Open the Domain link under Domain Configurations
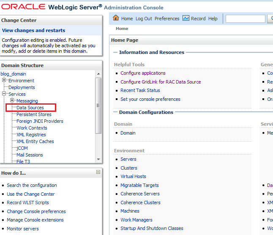The height and width of the screenshot is (235, 273). point(128,133)
